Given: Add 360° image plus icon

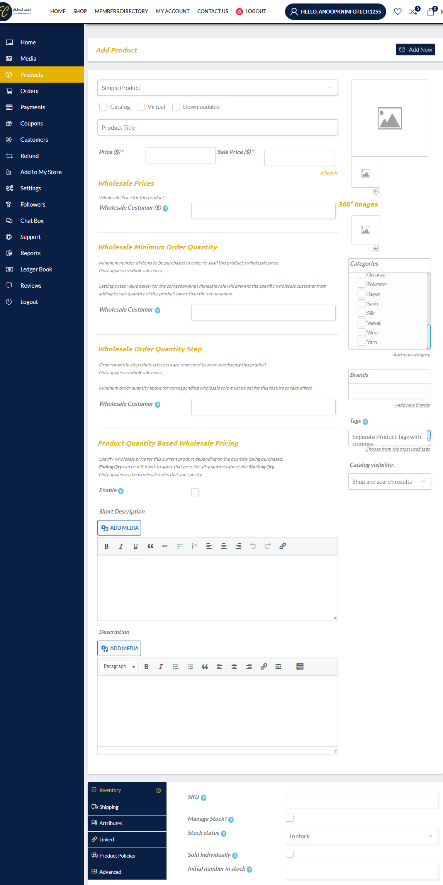Looking at the screenshot, I should (x=375, y=249).
